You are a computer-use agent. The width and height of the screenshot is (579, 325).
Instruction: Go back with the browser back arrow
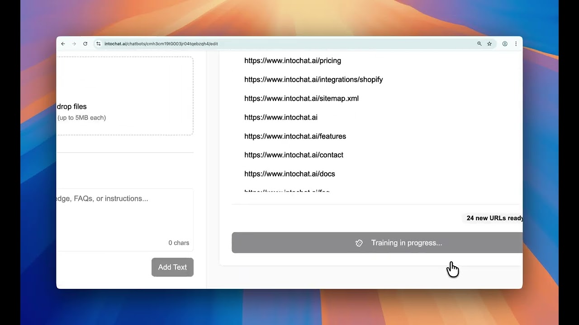(x=63, y=44)
